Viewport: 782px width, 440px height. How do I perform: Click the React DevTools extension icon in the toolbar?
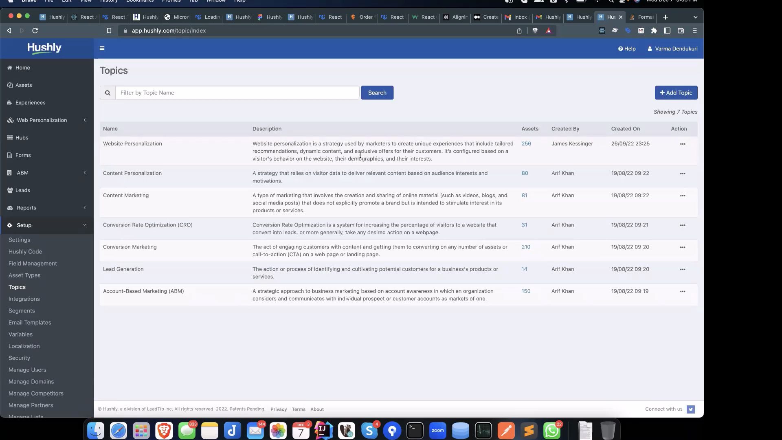pyautogui.click(x=602, y=31)
